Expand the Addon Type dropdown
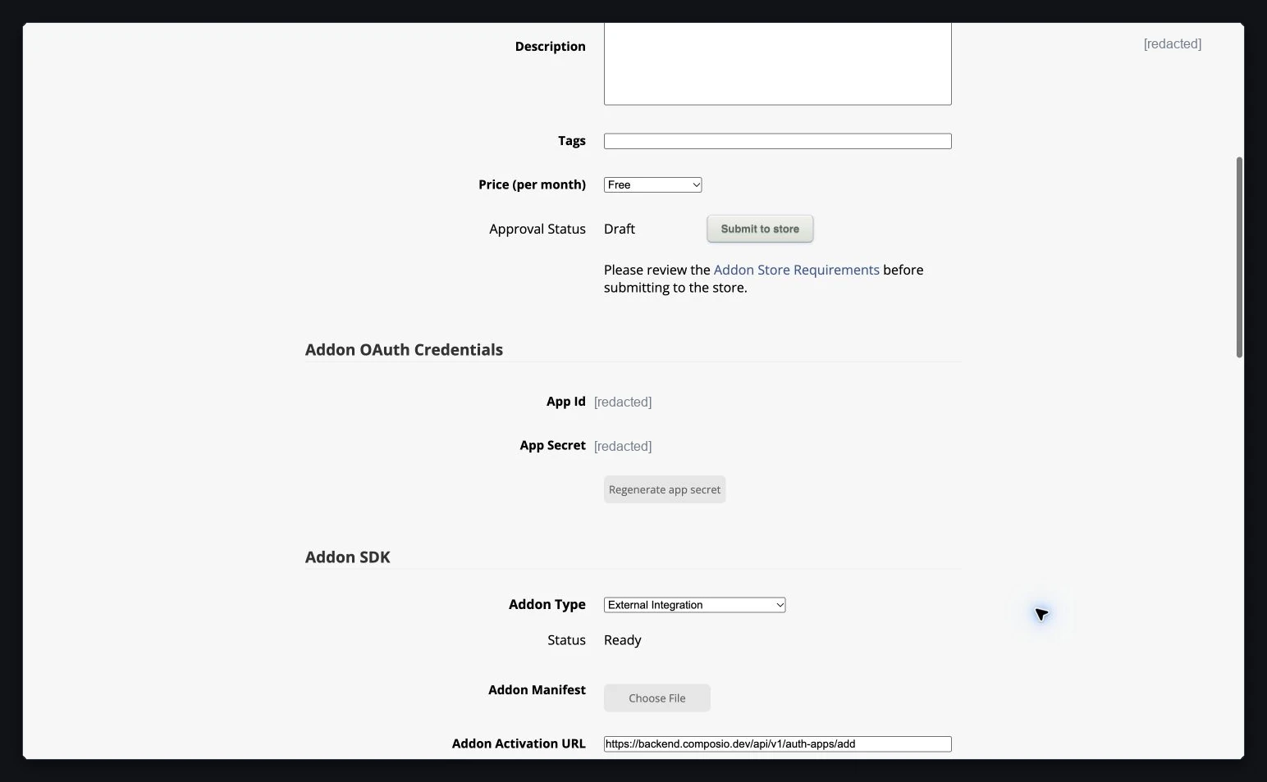 [x=694, y=605]
